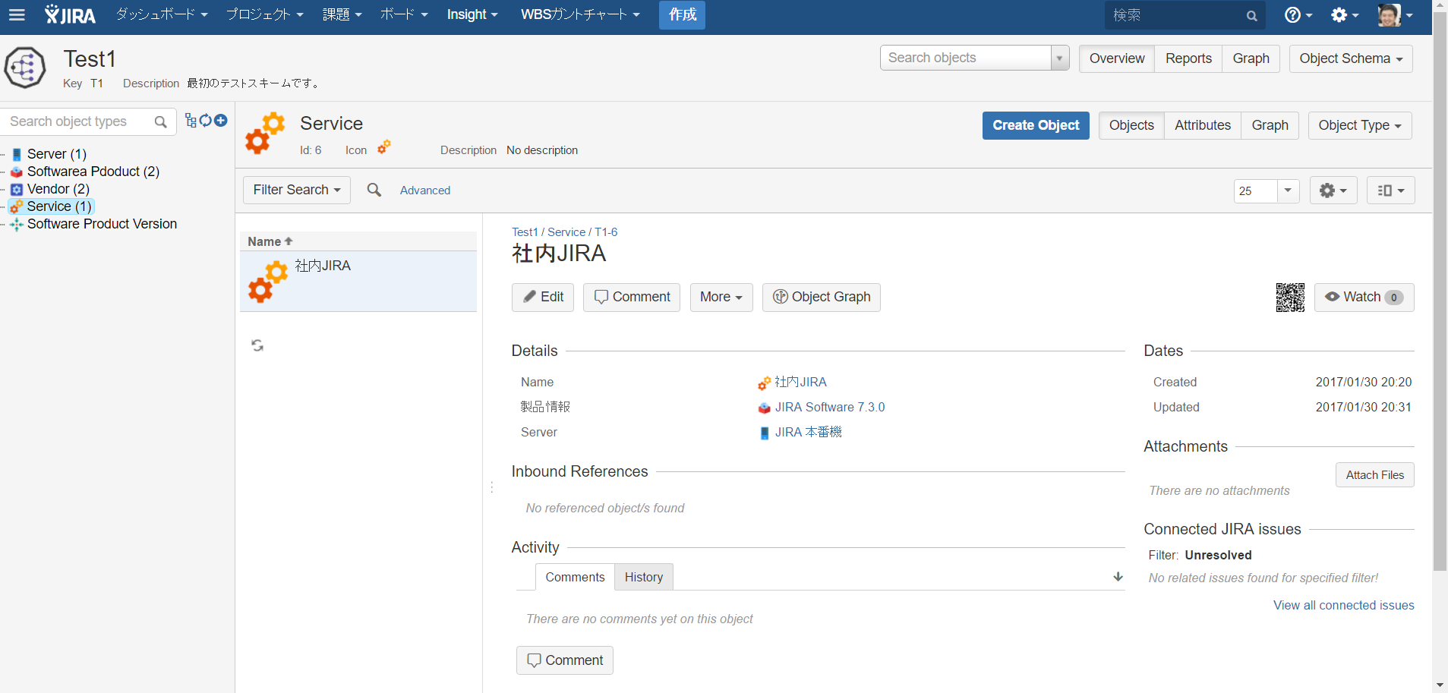The image size is (1448, 693).
Task: Open the JIRA administration gear menu
Action: click(1345, 14)
